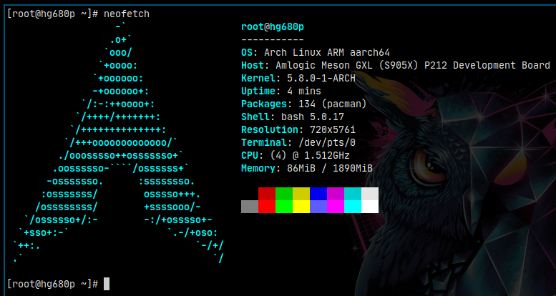Click the lighter periwinkle blue color block

point(318,207)
